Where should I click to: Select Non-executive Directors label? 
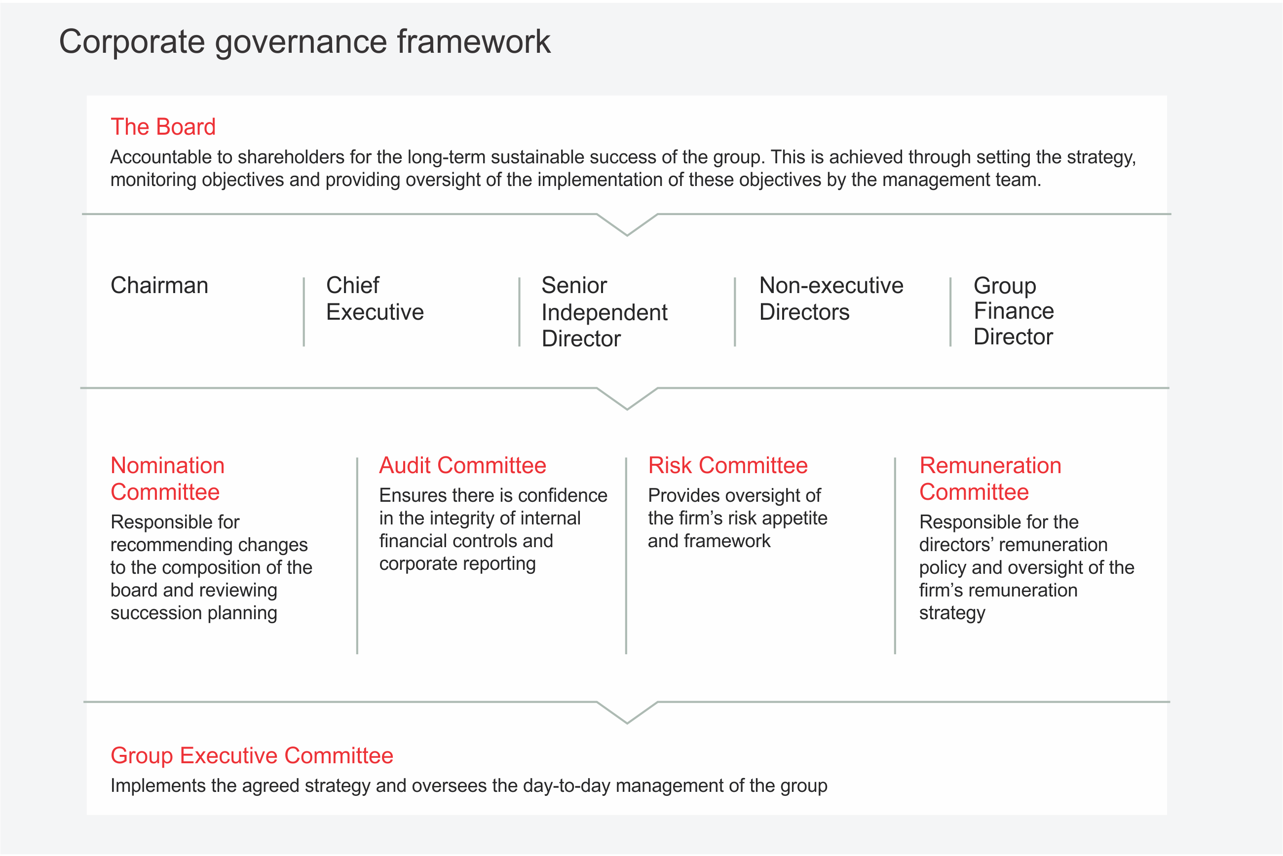click(831, 298)
